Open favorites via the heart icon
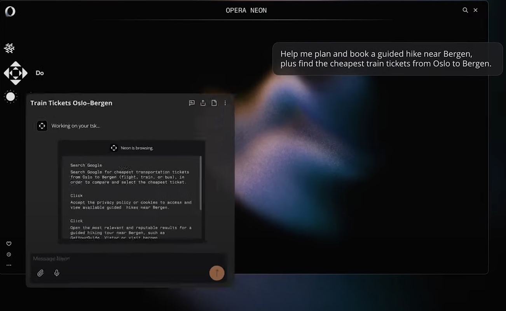Image resolution: width=506 pixels, height=311 pixels. click(x=9, y=244)
